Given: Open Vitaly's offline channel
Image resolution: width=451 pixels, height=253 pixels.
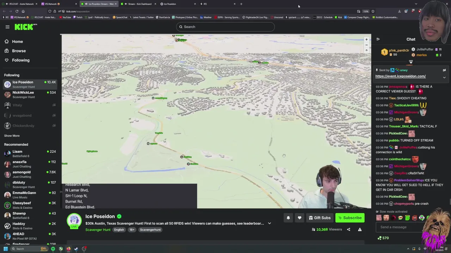Looking at the screenshot, I should pyautogui.click(x=30, y=105).
